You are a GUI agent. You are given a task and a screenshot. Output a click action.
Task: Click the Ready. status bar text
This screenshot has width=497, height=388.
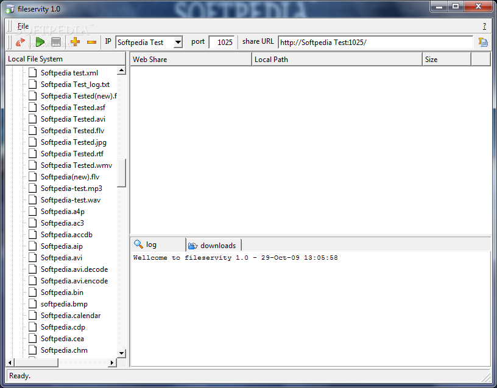pyautogui.click(x=19, y=376)
